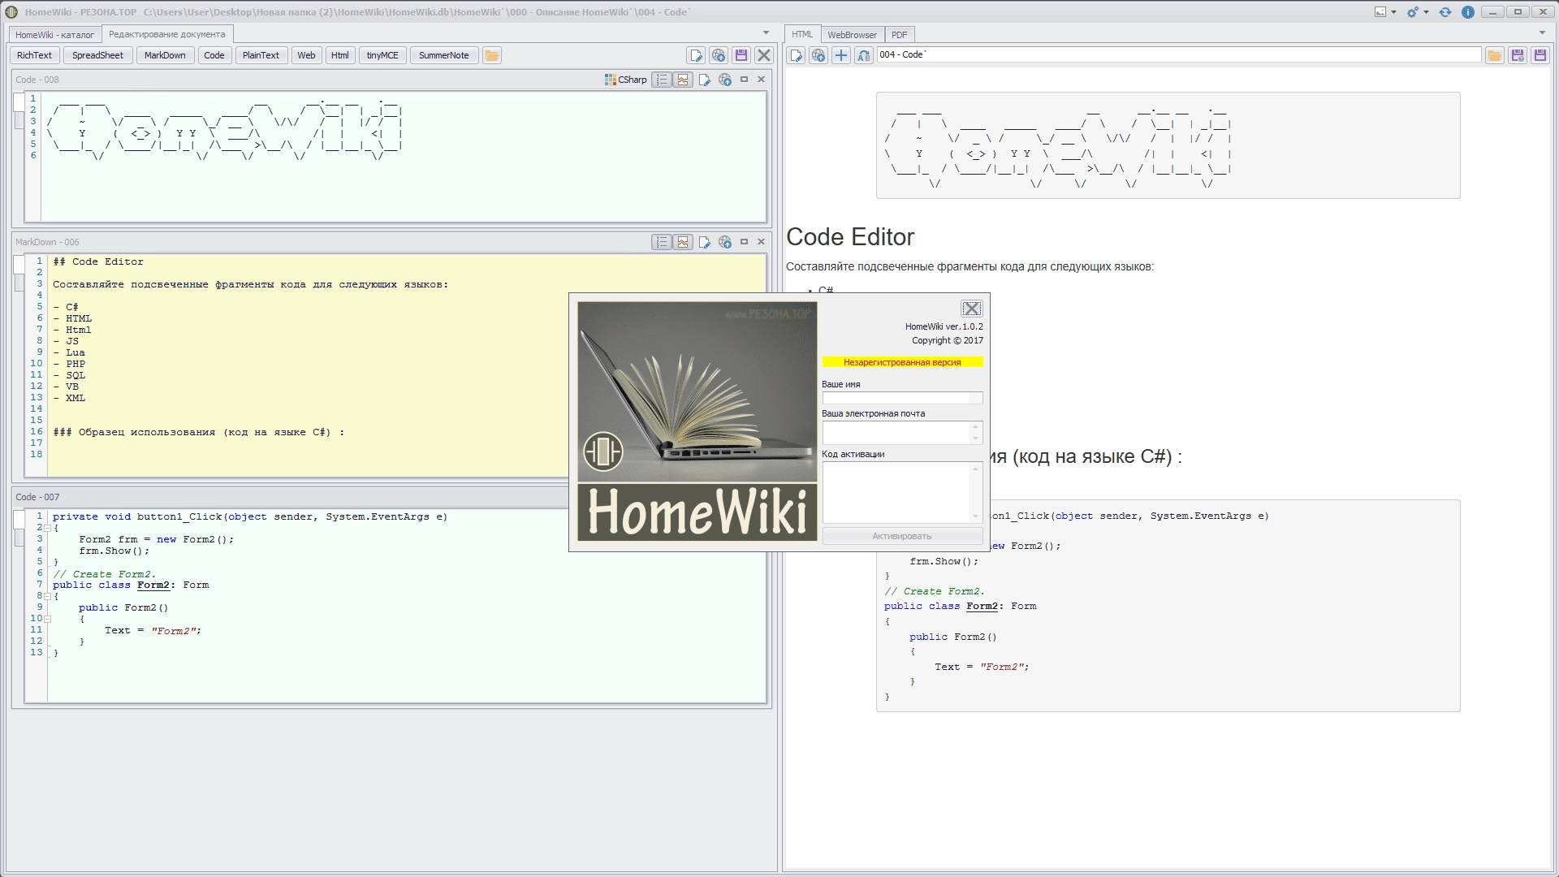Click the Ваша электронная почта field
The width and height of the screenshot is (1559, 877).
[x=902, y=432]
